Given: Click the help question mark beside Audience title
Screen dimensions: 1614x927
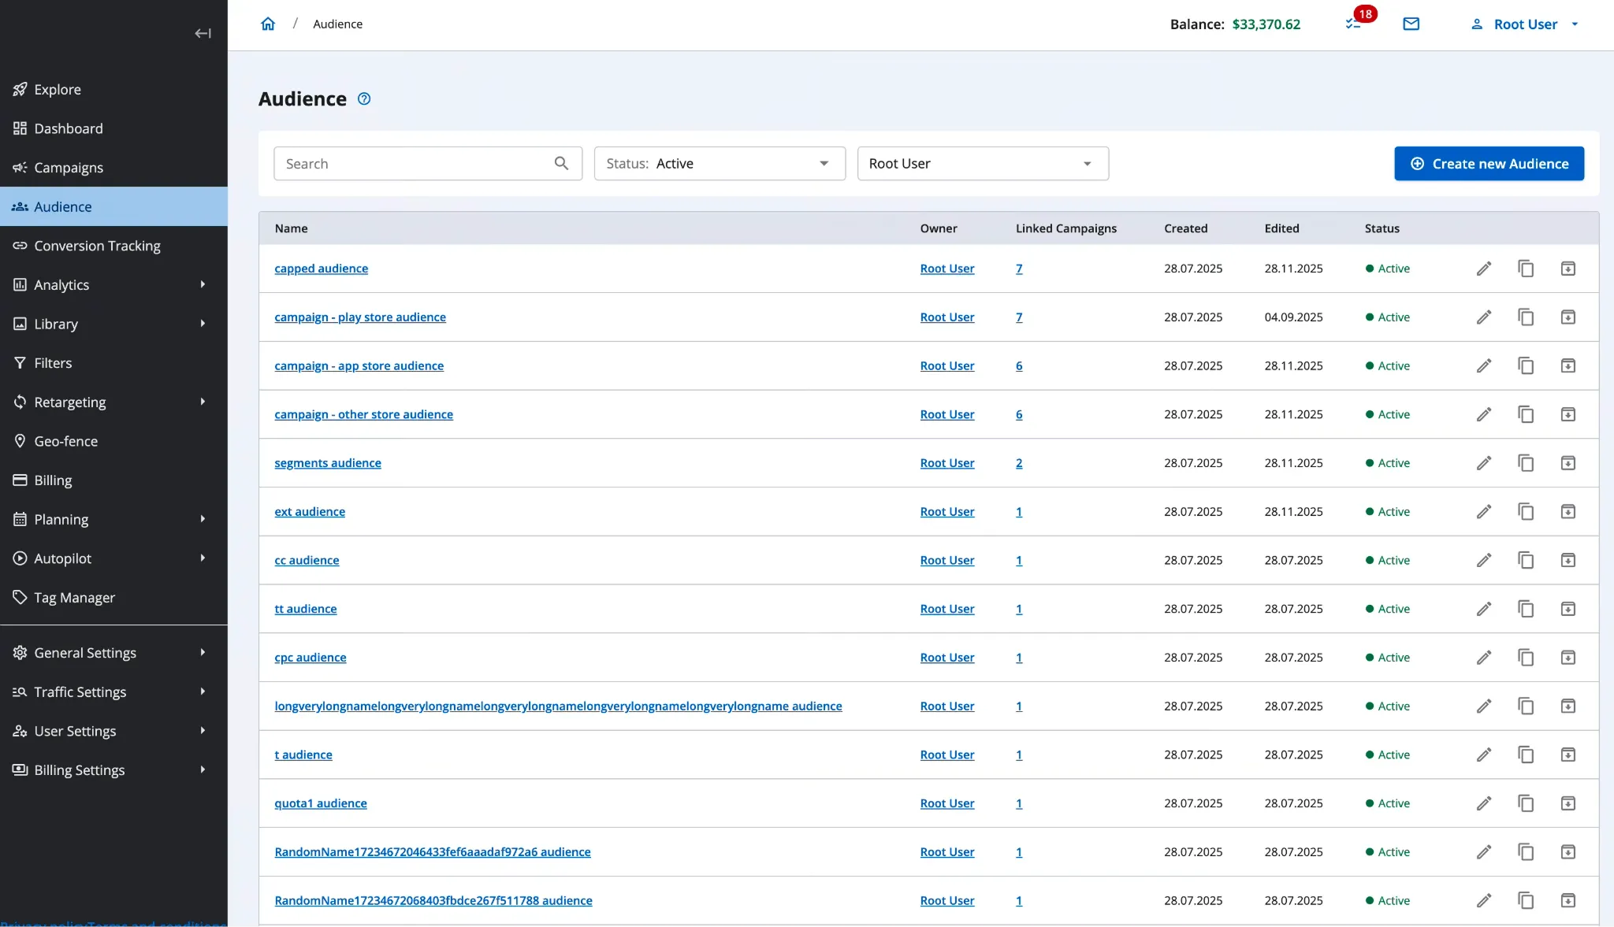Looking at the screenshot, I should pyautogui.click(x=364, y=99).
